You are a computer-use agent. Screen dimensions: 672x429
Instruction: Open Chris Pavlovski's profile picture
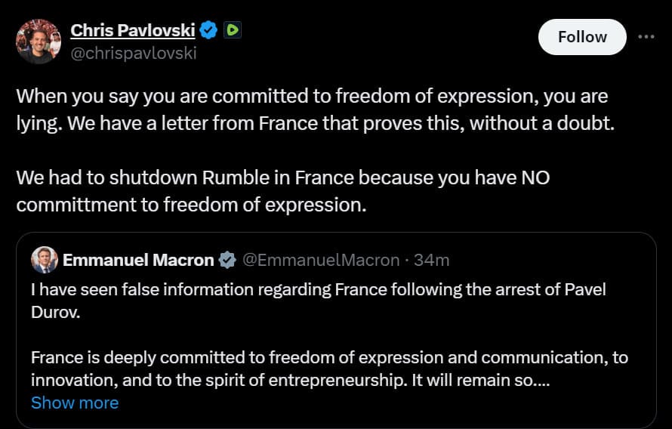pos(39,41)
